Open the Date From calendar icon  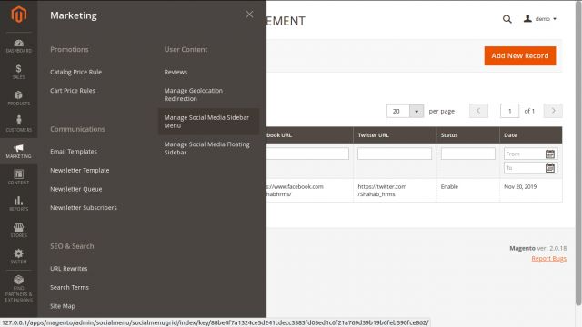[x=550, y=154]
